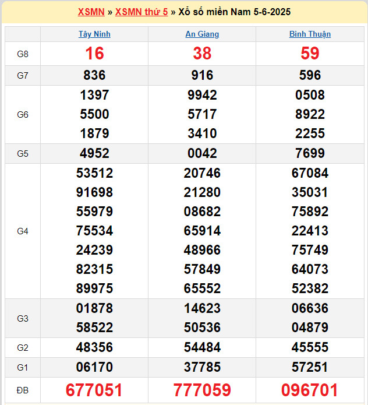Screen dimensions: 368x405
Task: Click G6 number 0508
Action: point(310,95)
